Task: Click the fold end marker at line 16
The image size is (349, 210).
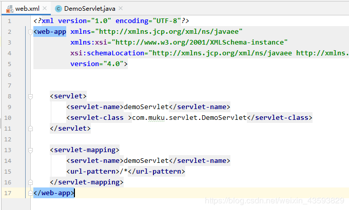Action: click(30, 182)
